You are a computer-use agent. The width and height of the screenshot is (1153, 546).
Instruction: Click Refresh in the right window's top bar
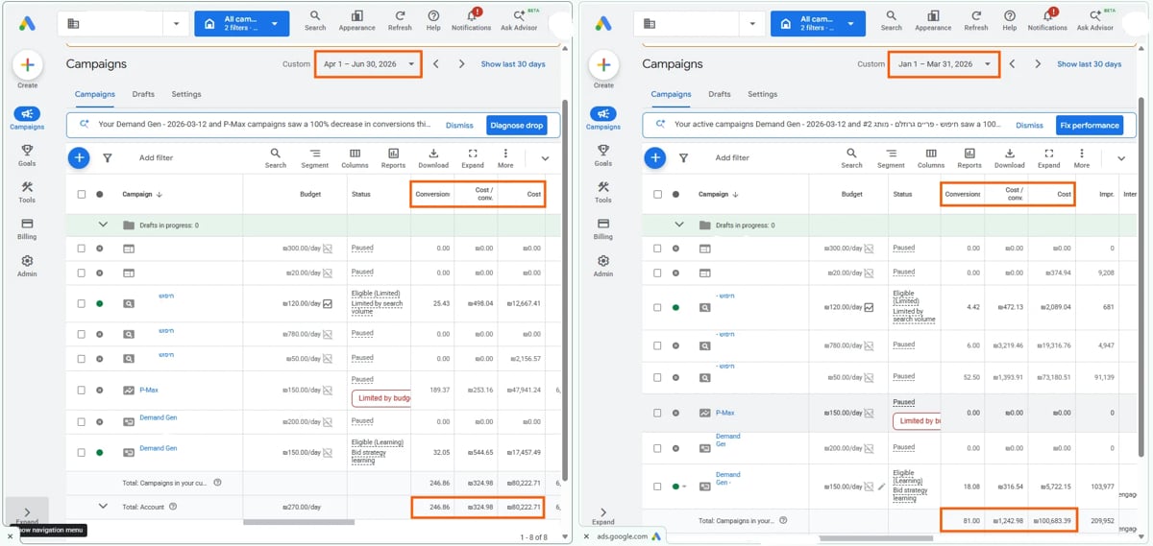(x=976, y=20)
